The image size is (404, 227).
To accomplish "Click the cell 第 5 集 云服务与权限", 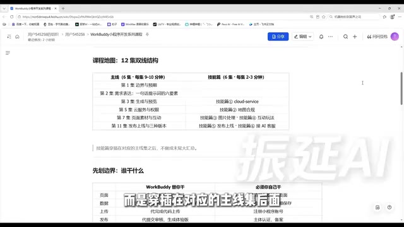I will click(139, 110).
